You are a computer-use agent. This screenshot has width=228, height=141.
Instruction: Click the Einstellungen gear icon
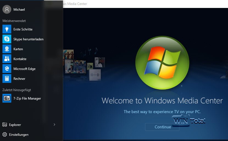5,134
